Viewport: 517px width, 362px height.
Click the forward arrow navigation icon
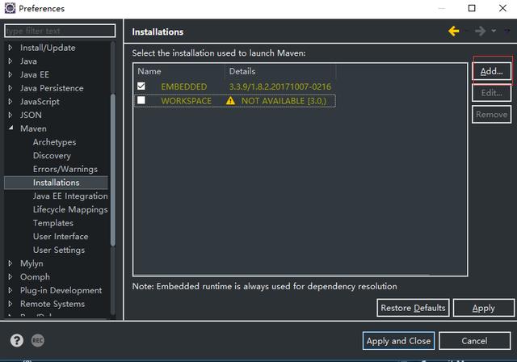pos(480,32)
